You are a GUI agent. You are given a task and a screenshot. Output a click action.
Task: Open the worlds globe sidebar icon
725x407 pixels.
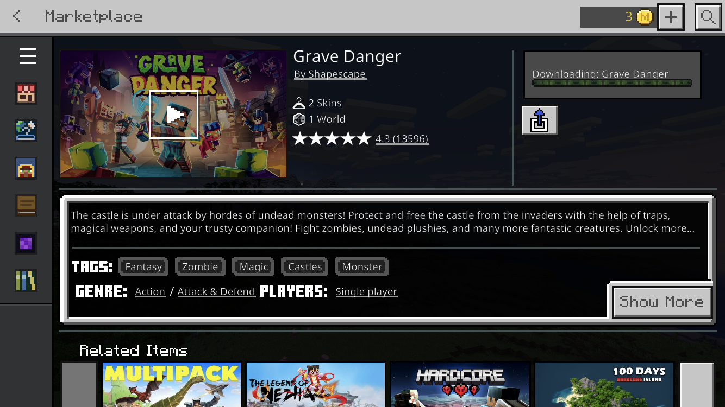[26, 131]
